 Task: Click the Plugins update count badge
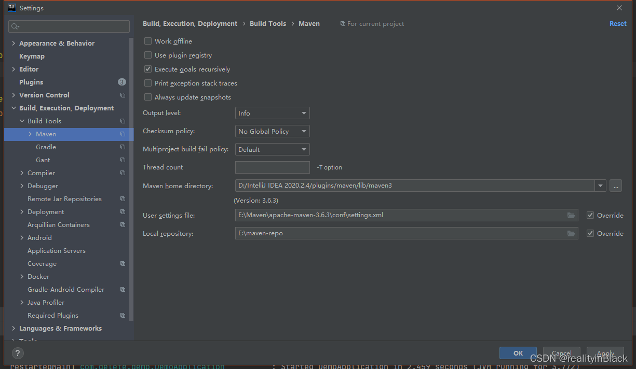(x=122, y=82)
